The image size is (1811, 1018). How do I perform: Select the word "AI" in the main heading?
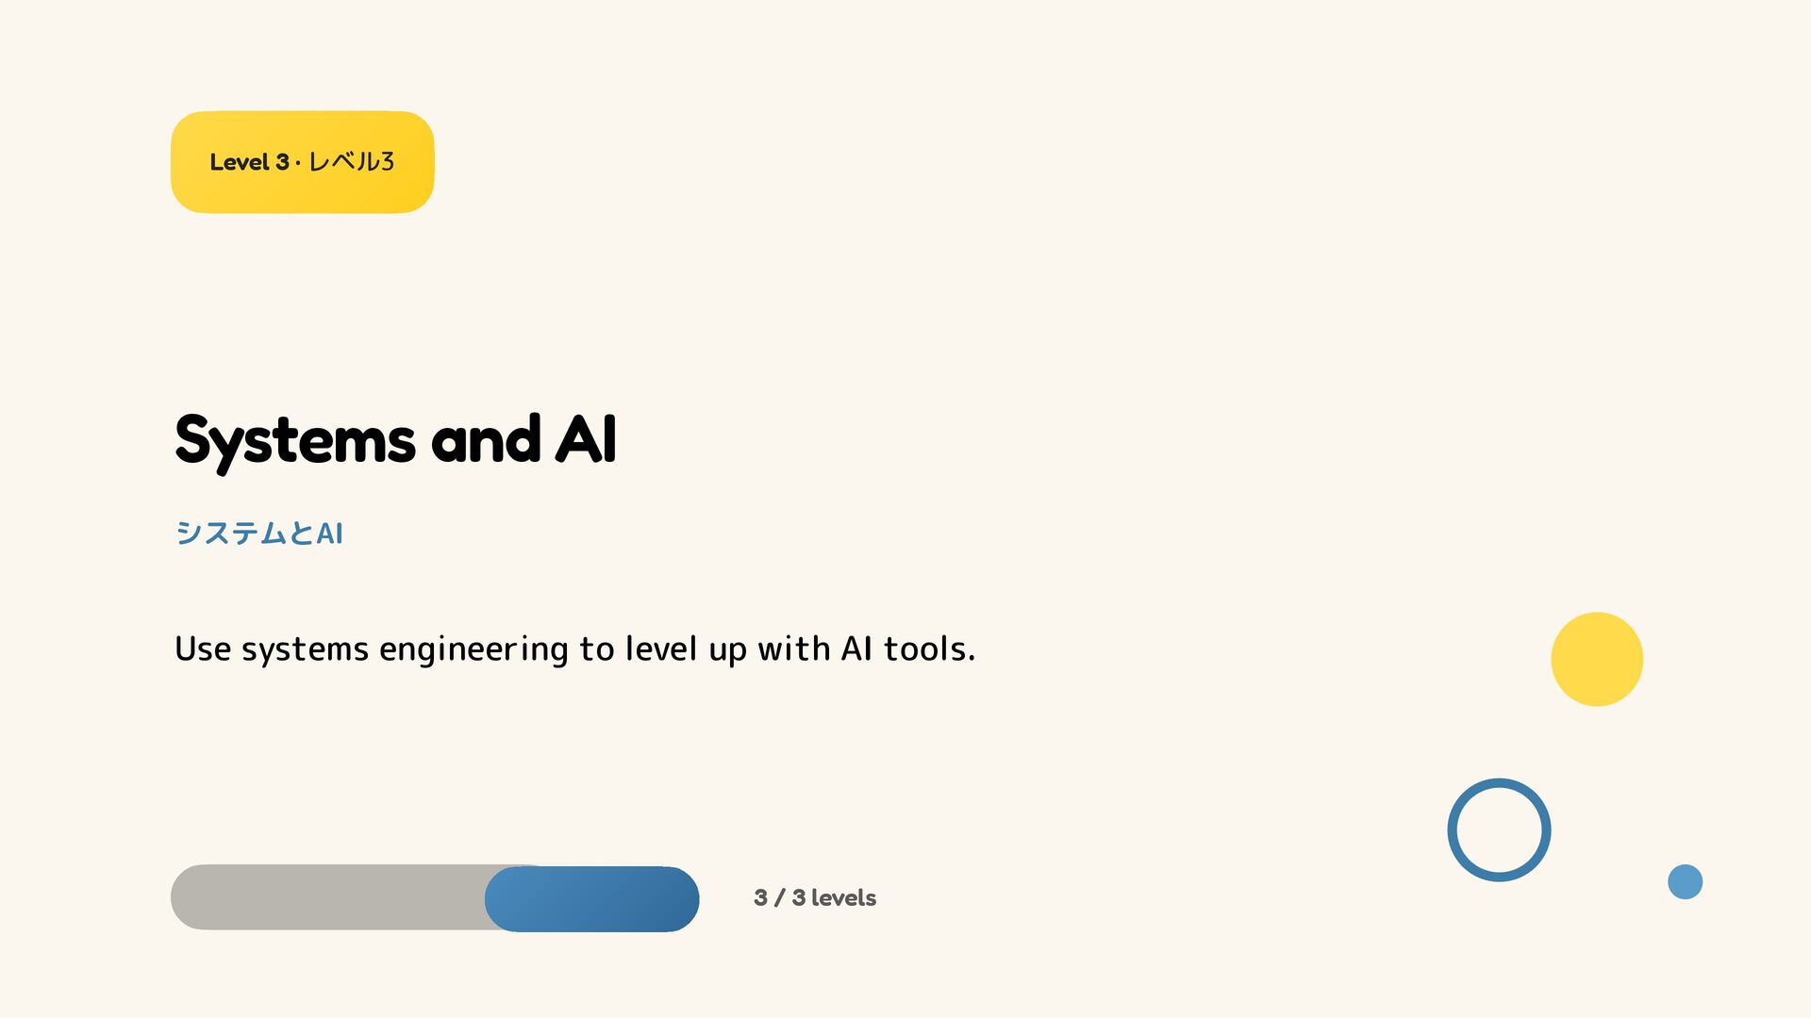click(x=586, y=438)
